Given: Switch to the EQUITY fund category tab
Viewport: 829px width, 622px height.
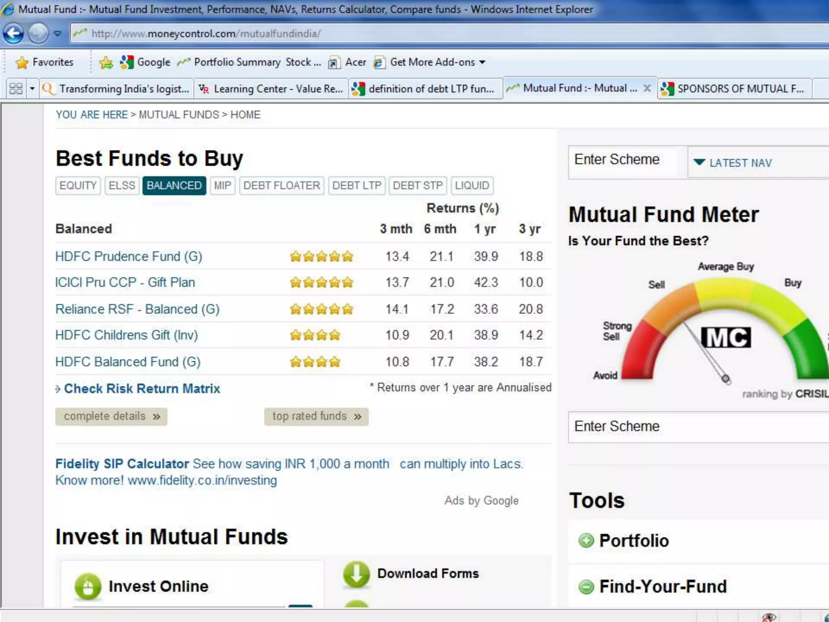Looking at the screenshot, I should pyautogui.click(x=78, y=185).
